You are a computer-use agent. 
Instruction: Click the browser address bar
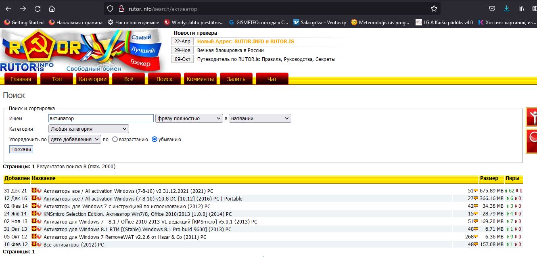click(x=272, y=8)
